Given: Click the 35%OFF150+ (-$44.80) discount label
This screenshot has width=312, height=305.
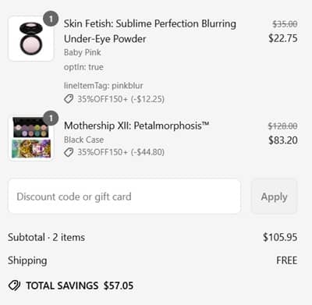Looking at the screenshot, I should click(x=121, y=152).
